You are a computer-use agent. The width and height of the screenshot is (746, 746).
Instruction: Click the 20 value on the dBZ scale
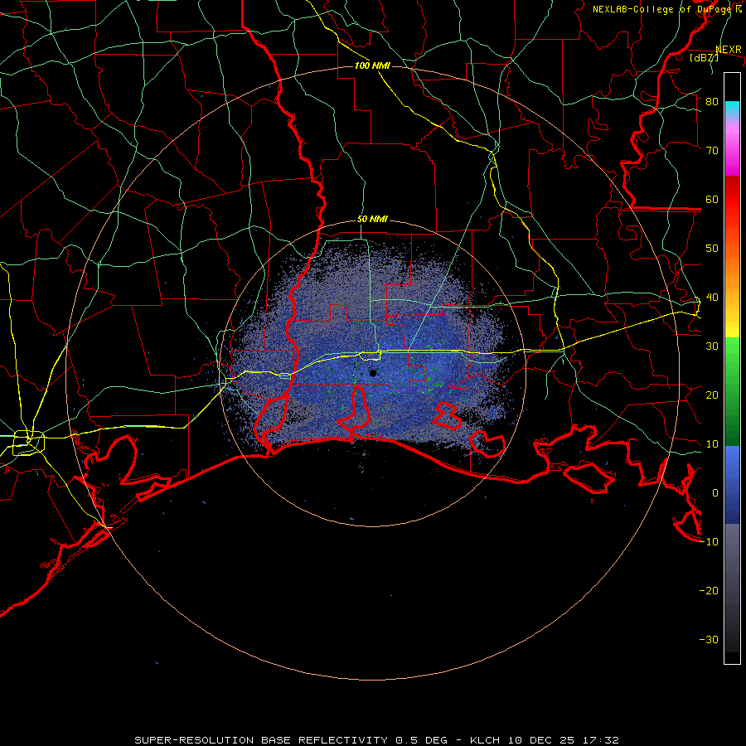pyautogui.click(x=712, y=395)
